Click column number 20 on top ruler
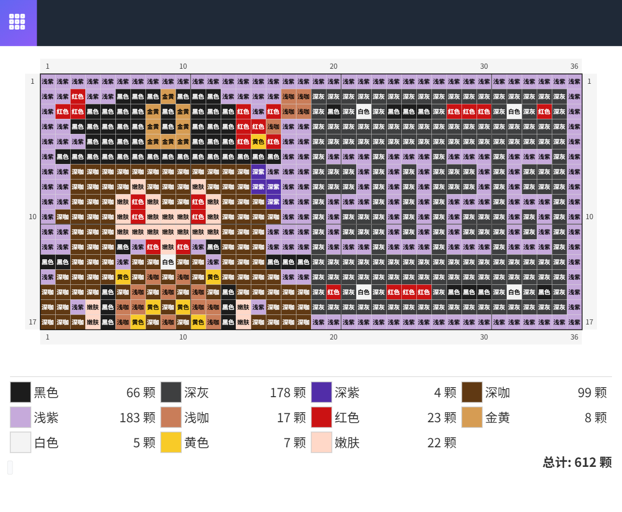622x512 pixels. (x=334, y=66)
